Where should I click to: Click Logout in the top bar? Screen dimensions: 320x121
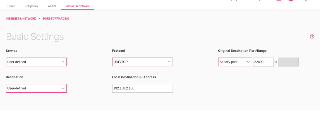(x=306, y=1)
